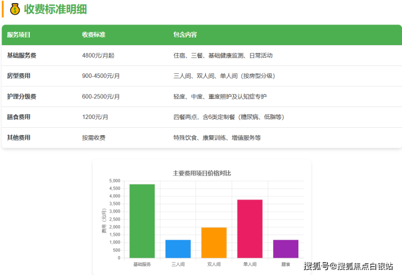
Task: Click the 房型费用 row label
Action: [x=18, y=76]
